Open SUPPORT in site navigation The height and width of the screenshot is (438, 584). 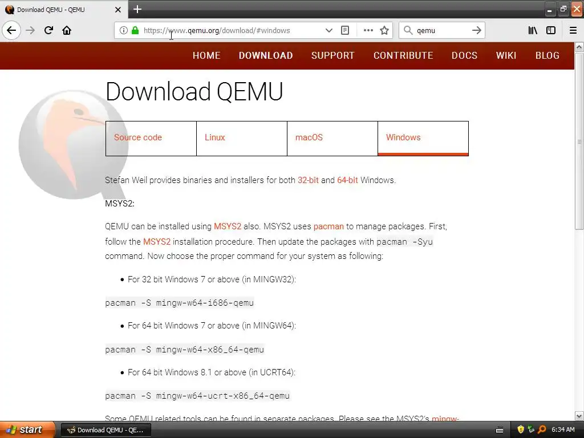[333, 55]
